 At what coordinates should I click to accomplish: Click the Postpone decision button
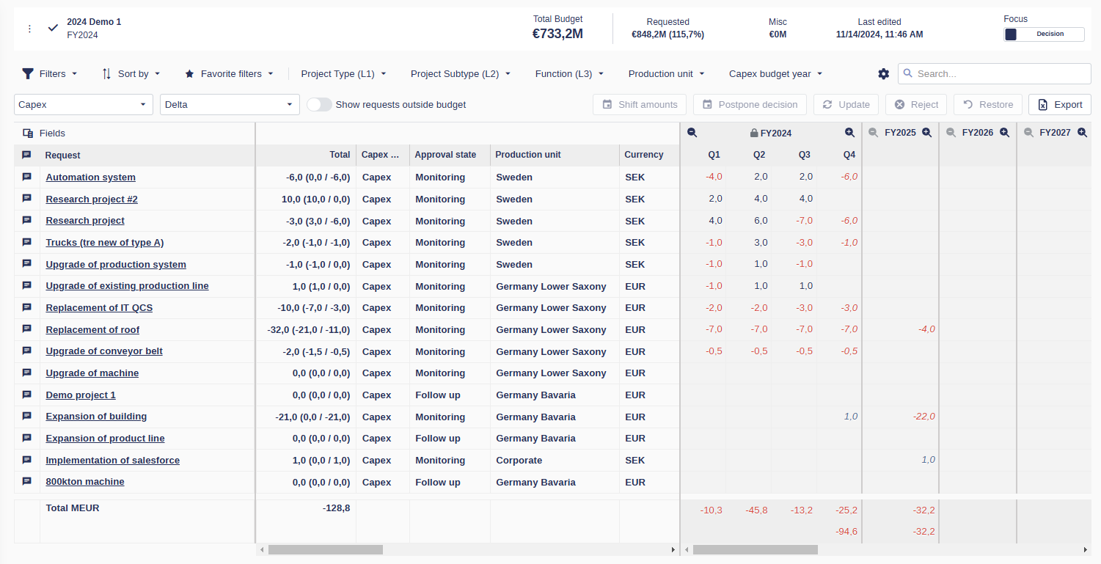tap(750, 104)
